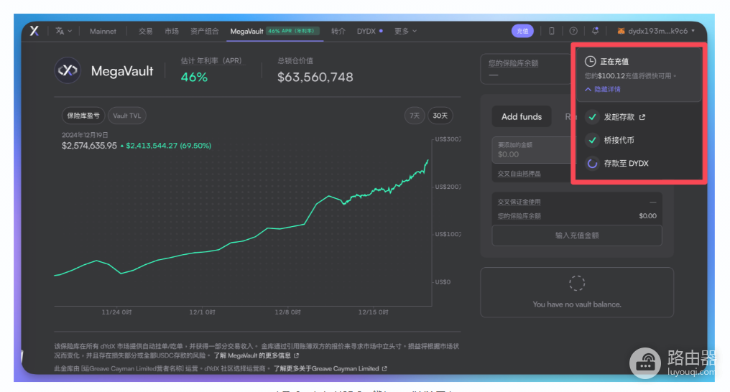The width and height of the screenshot is (730, 392).
Task: Click the purple 充值 deposit button
Action: (522, 31)
